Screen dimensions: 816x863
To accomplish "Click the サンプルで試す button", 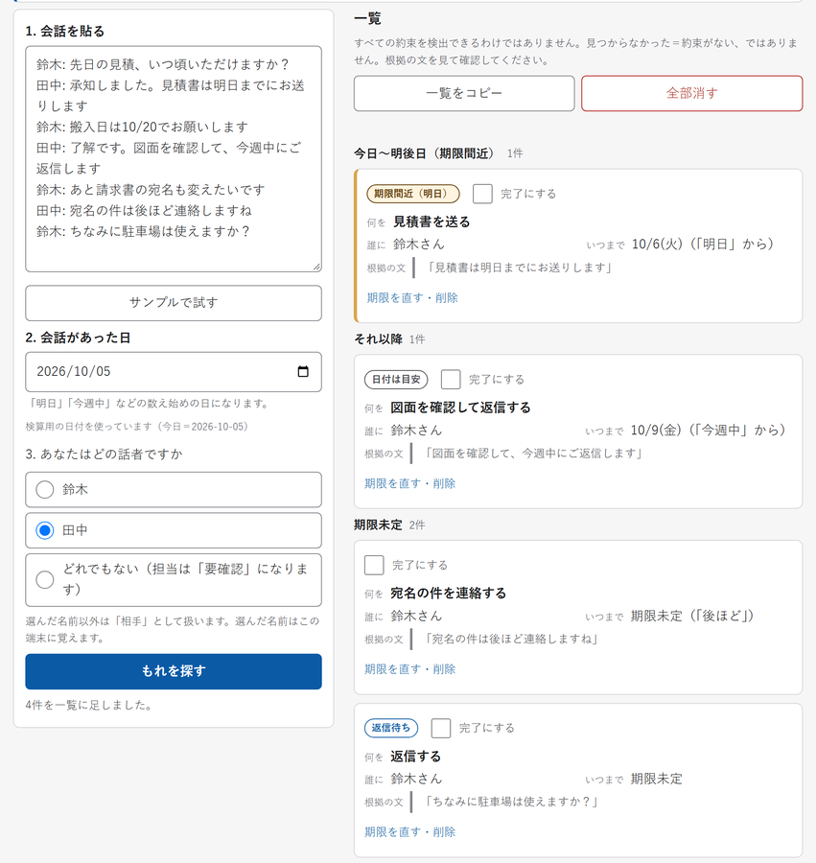I will pyautogui.click(x=174, y=303).
